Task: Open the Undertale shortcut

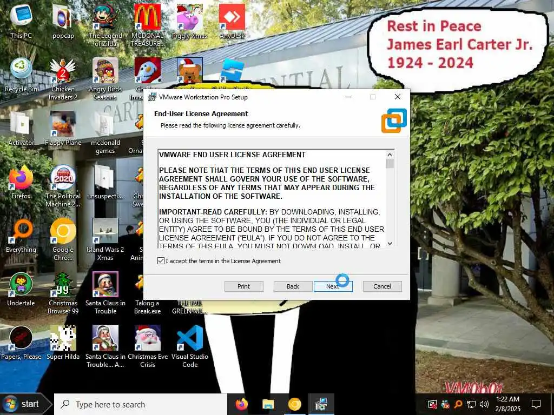Action: pos(21,290)
